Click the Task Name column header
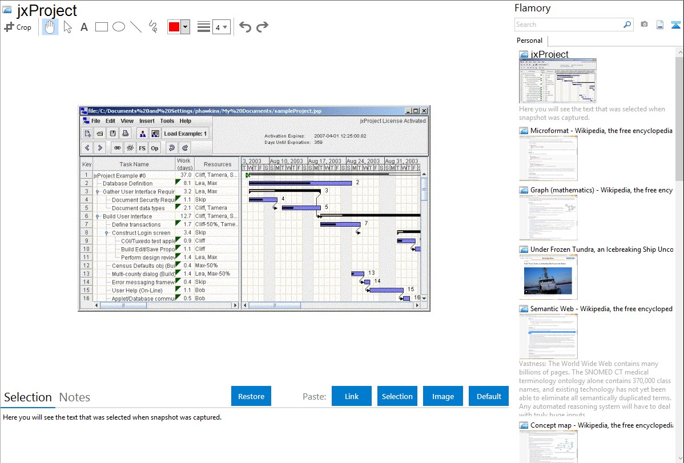 [134, 164]
